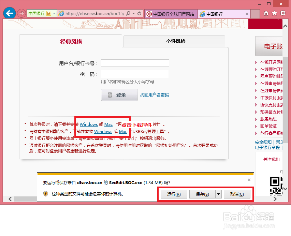Select the 经典风格 login tab

71,42
